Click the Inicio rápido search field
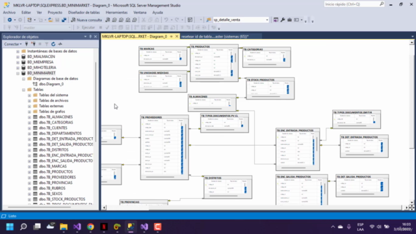 (x=354, y=5)
